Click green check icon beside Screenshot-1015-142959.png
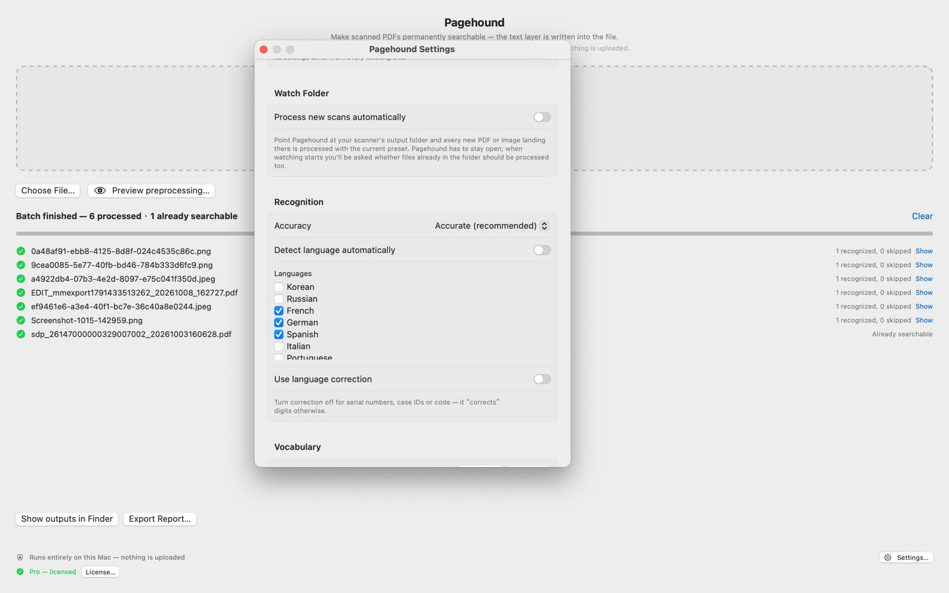Screen dimensions: 949x593 tap(21, 320)
